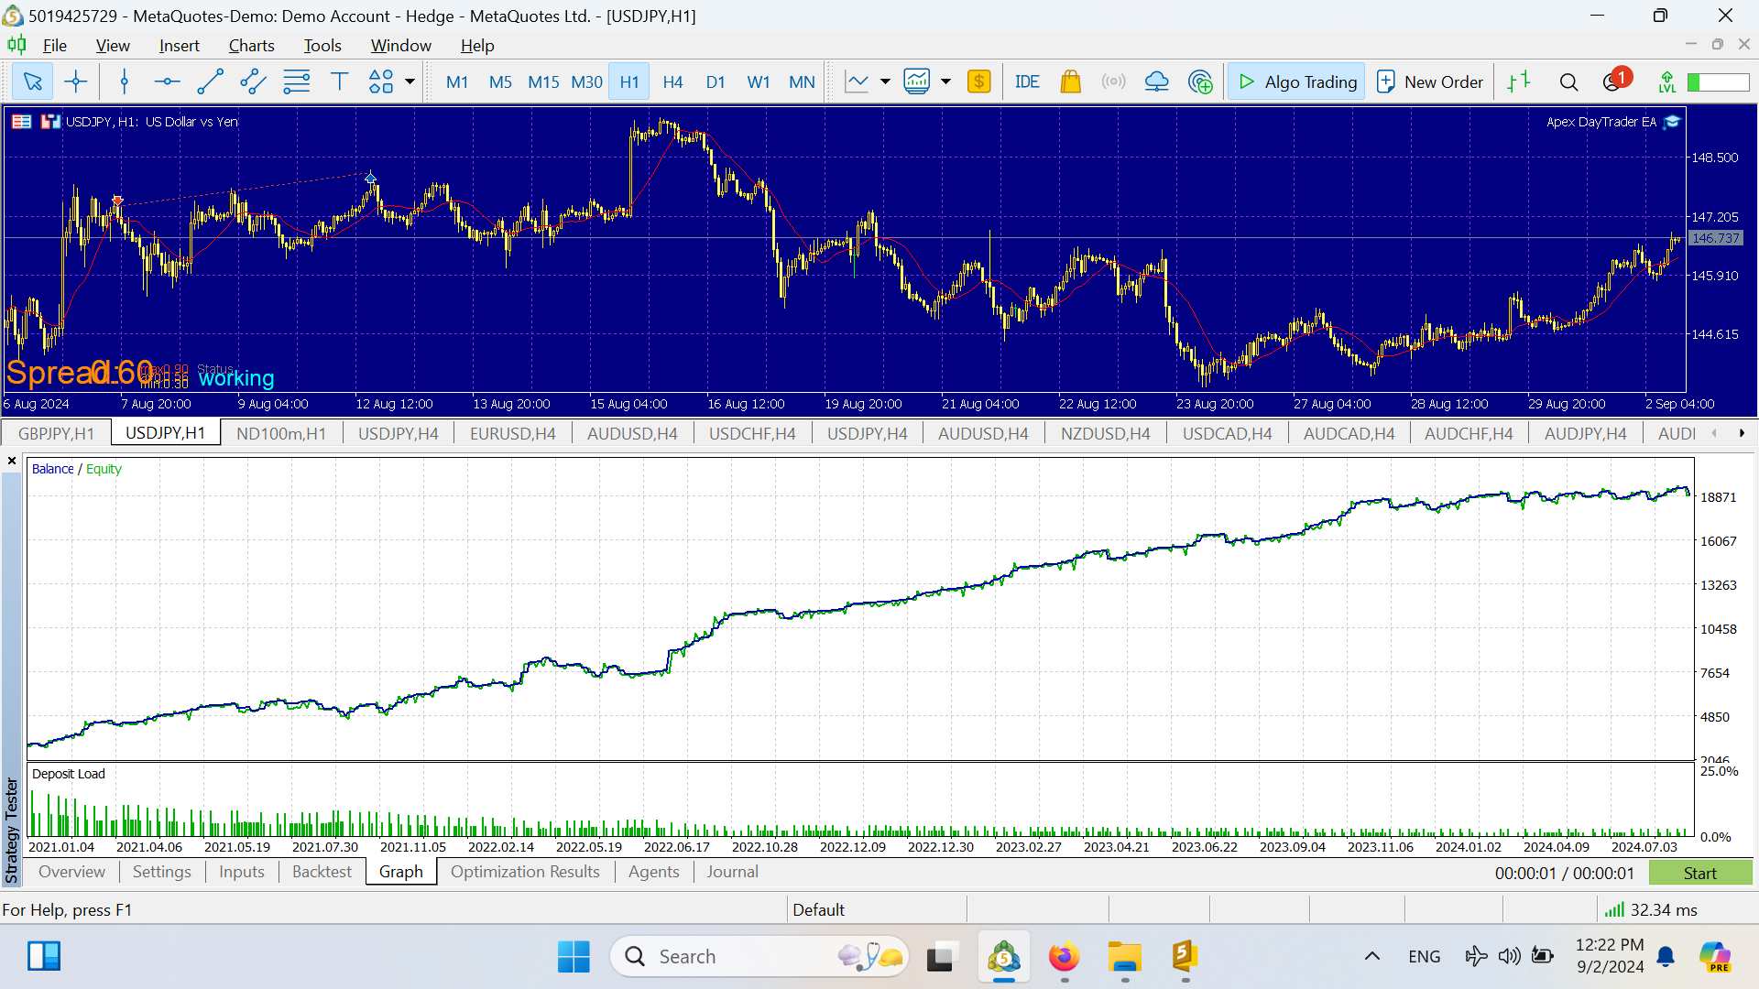Image resolution: width=1759 pixels, height=989 pixels.
Task: Open the MetaEditor IDE
Action: pos(1027,82)
